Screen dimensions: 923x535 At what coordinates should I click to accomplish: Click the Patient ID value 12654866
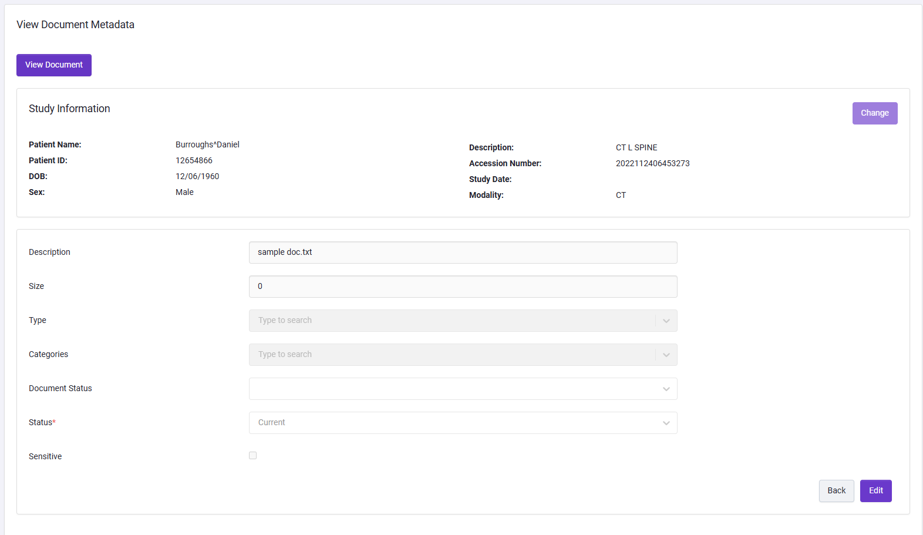(x=194, y=160)
